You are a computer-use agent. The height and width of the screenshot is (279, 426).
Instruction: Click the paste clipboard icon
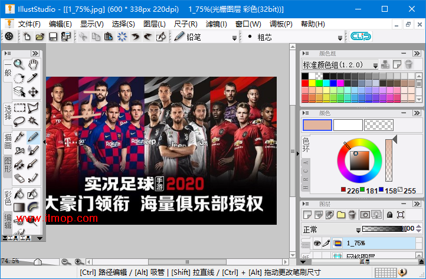(x=109, y=37)
